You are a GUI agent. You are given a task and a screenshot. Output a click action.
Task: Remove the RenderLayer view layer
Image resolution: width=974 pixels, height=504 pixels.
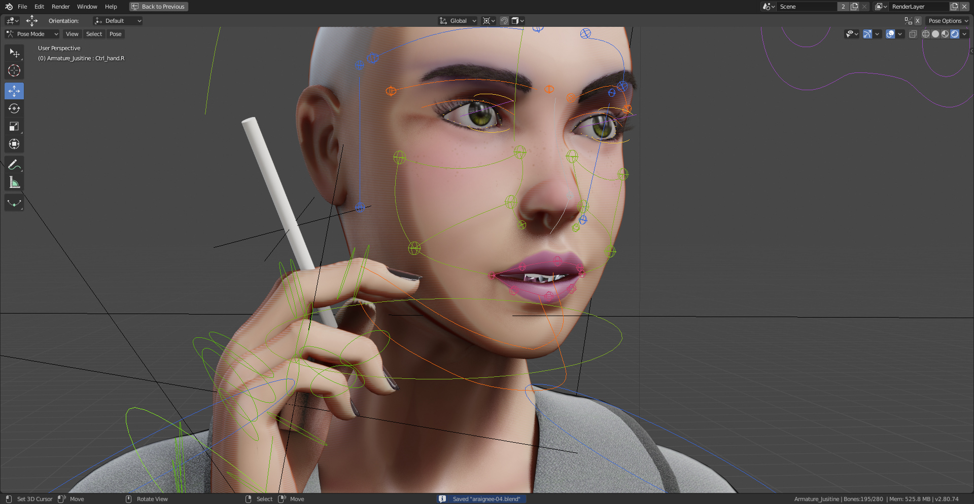coord(964,7)
